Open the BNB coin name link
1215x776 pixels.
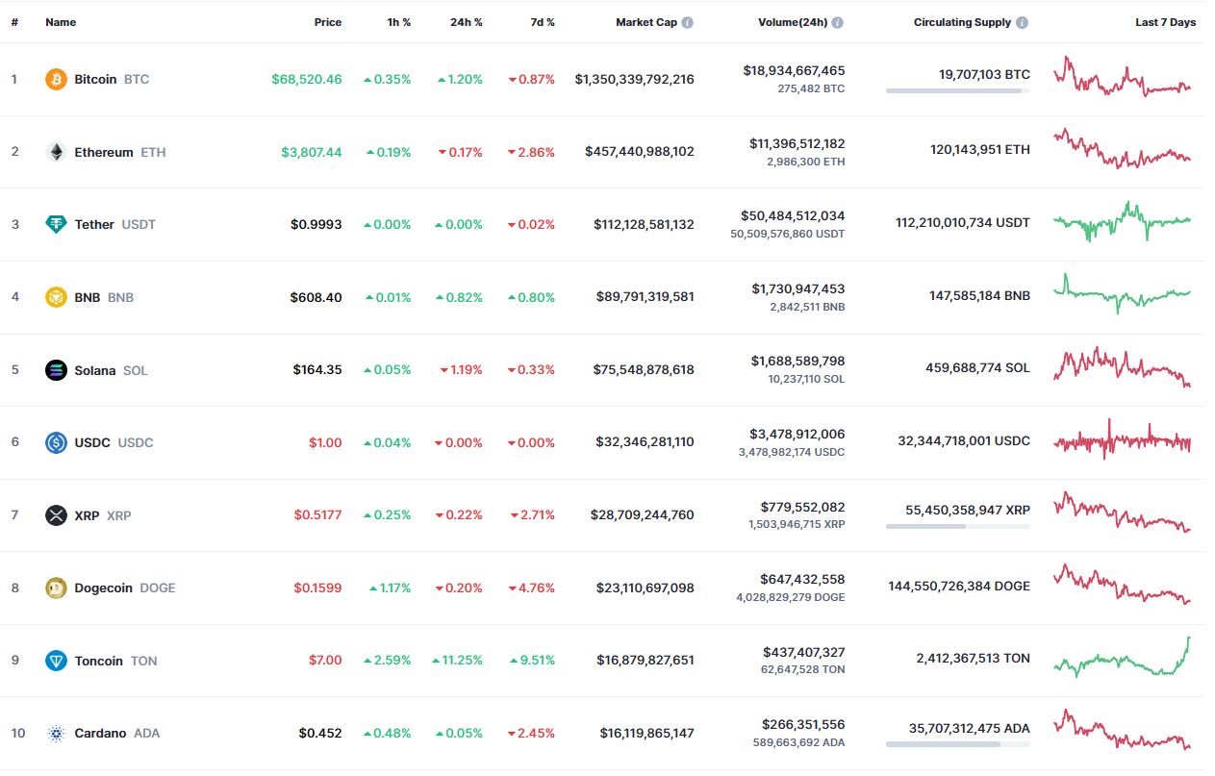pos(88,297)
